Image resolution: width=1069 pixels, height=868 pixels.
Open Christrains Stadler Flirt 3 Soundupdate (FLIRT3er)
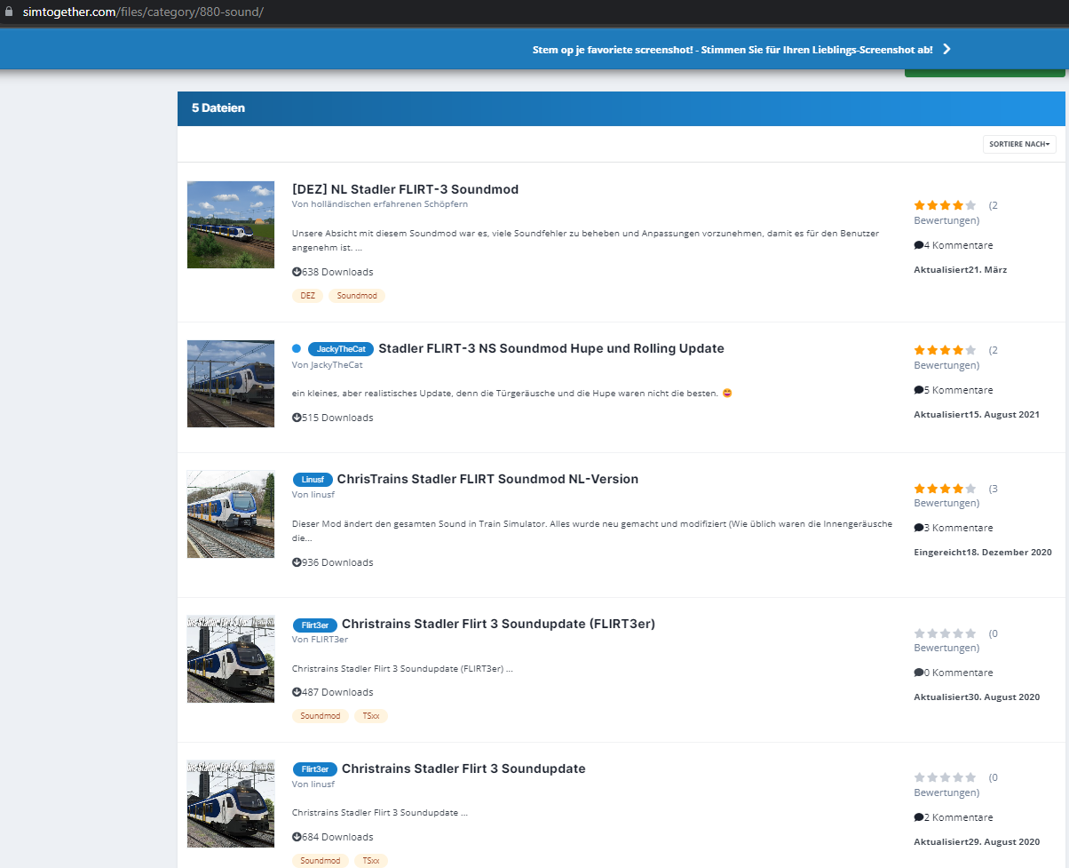tap(498, 624)
